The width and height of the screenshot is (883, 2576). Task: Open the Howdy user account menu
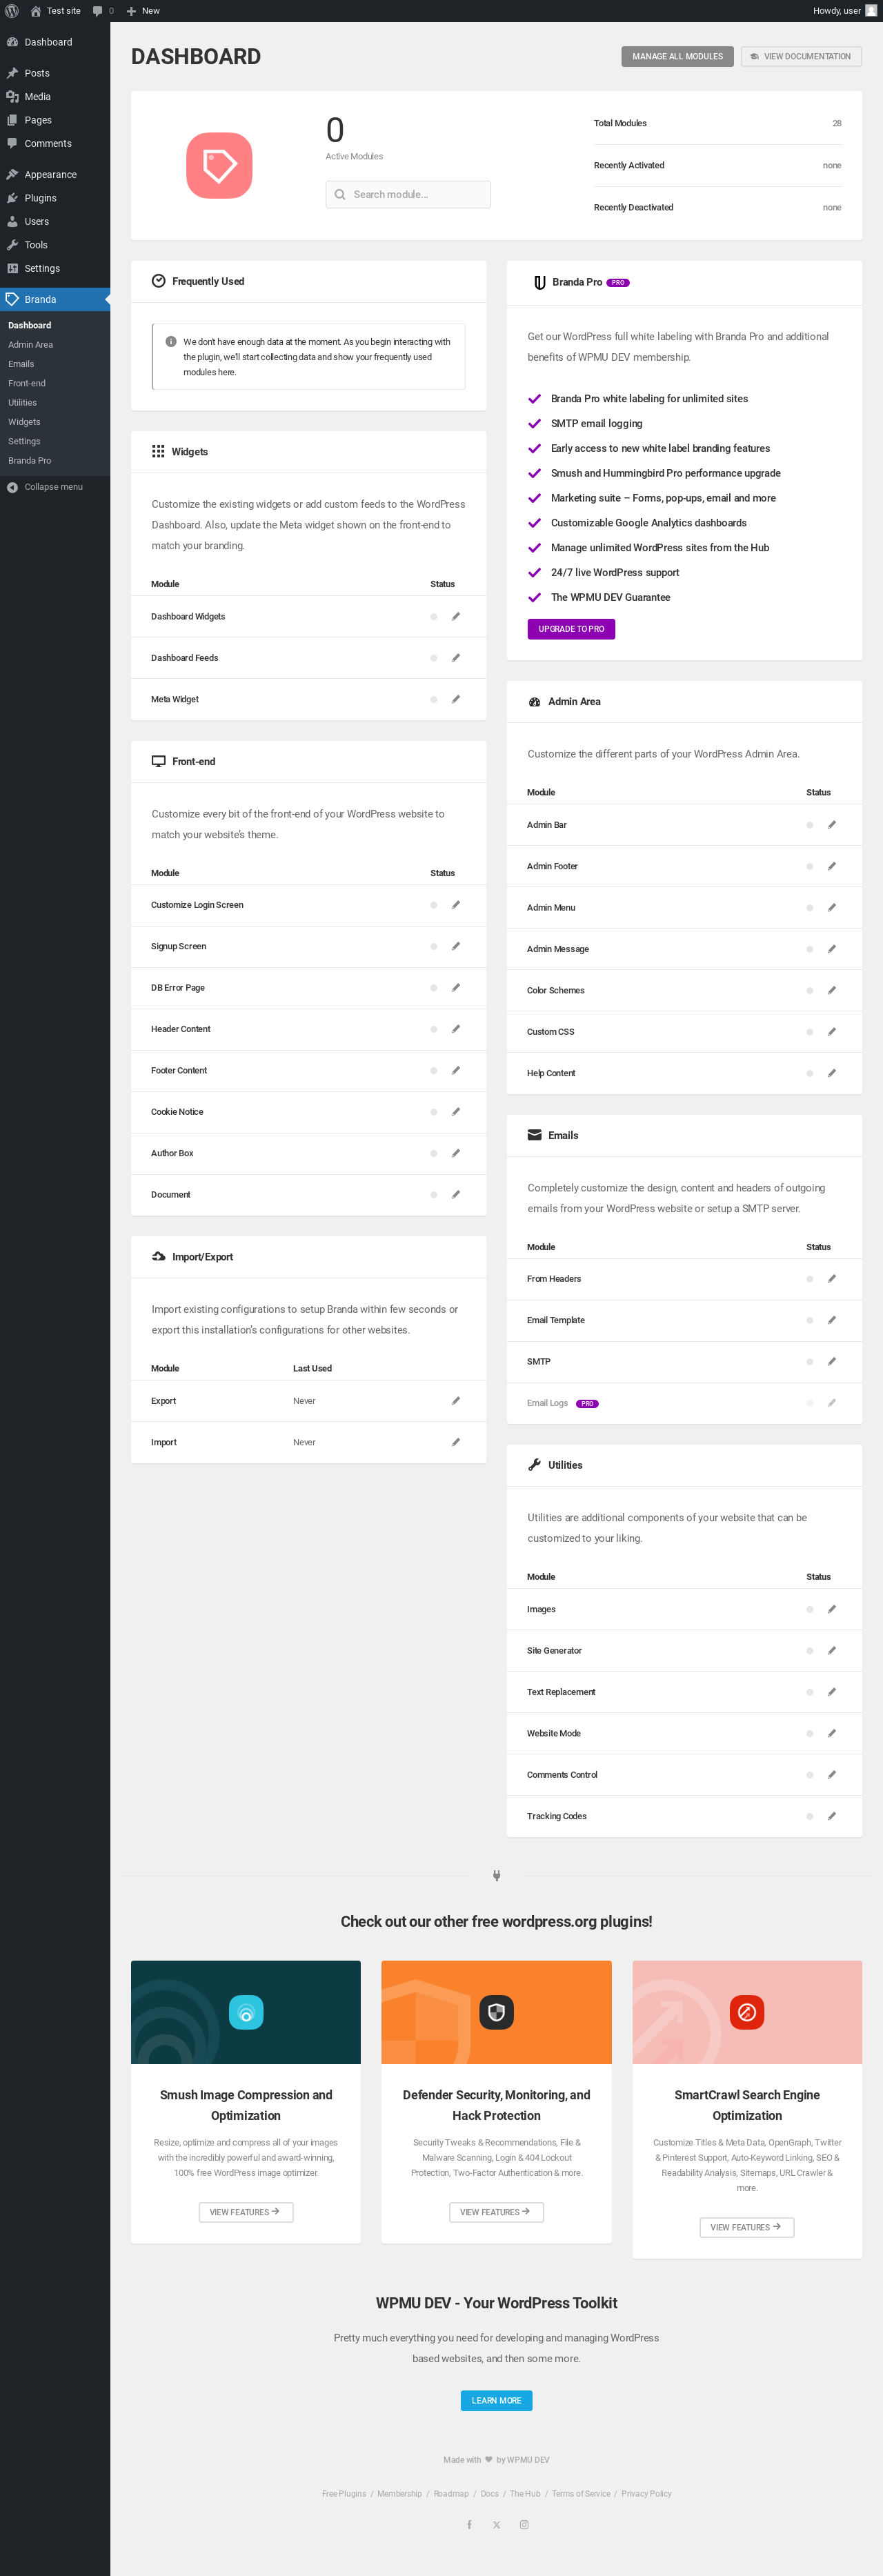[x=845, y=11]
